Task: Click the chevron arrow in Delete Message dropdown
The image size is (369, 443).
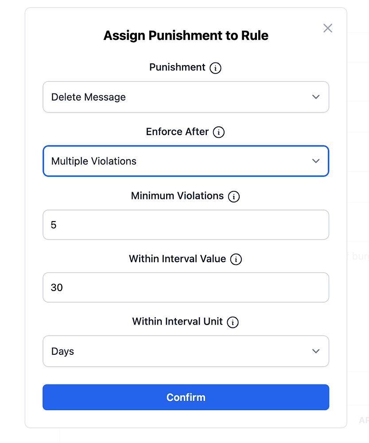Action: click(x=316, y=97)
